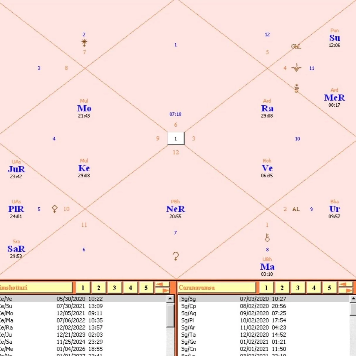
Task: Select the Sg/Pi row dated 10/02/2020
Action: pyautogui.click(x=264, y=320)
